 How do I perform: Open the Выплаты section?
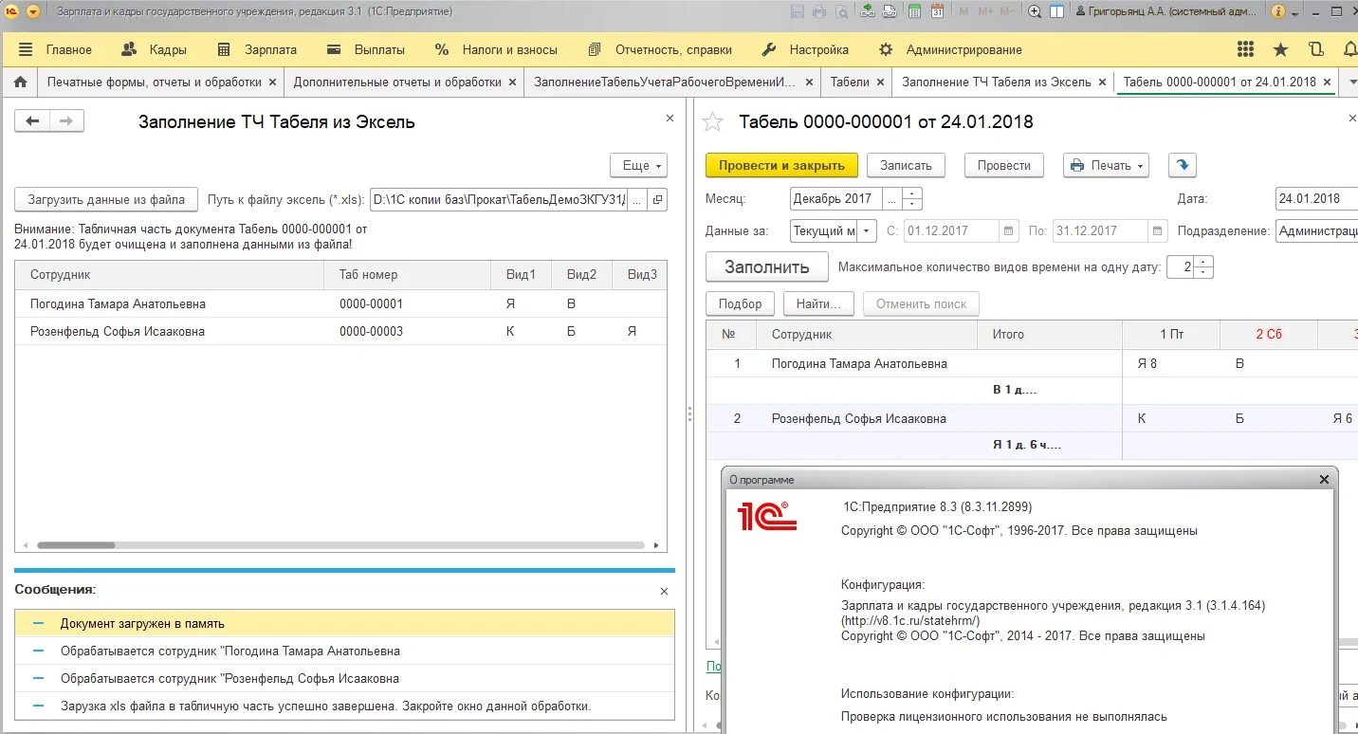[x=365, y=49]
